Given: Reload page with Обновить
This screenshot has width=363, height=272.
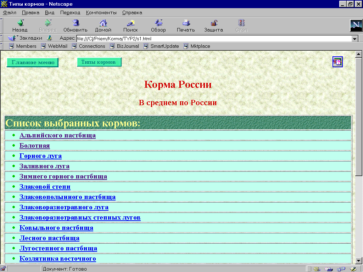Looking at the screenshot, I should pyautogui.click(x=76, y=25).
